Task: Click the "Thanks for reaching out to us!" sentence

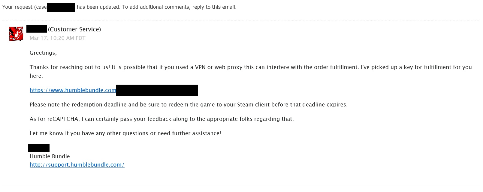Action: click(70, 67)
